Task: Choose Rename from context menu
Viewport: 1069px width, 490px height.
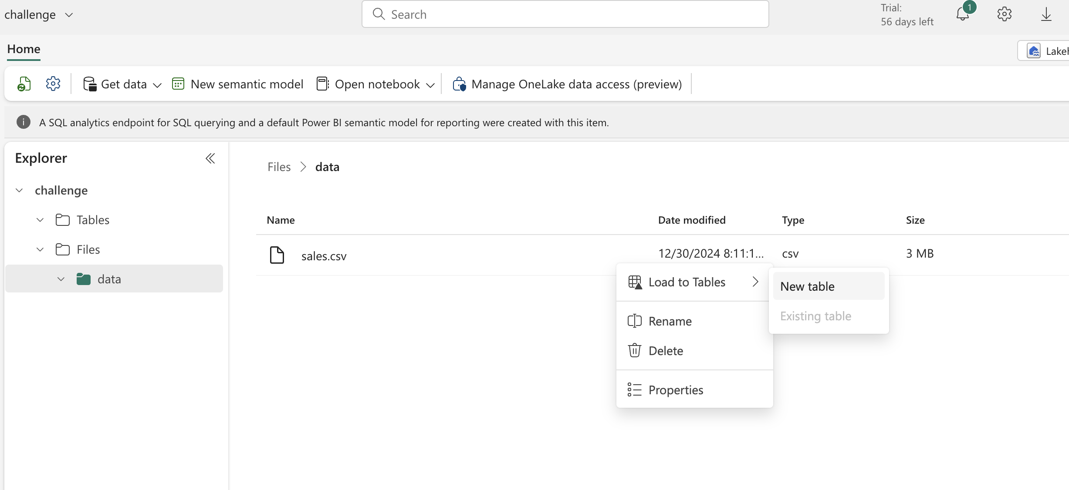Action: pos(694,321)
